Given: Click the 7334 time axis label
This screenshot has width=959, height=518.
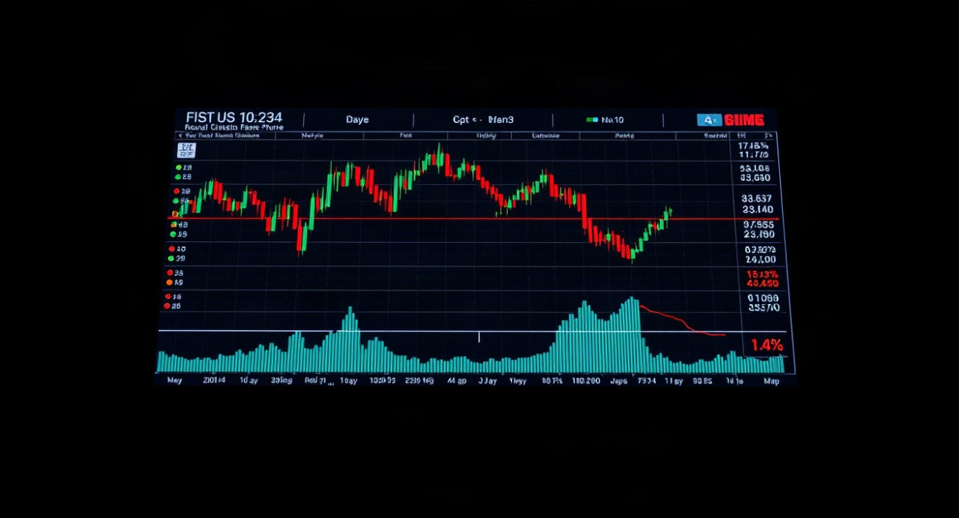Looking at the screenshot, I should pyautogui.click(x=648, y=381).
